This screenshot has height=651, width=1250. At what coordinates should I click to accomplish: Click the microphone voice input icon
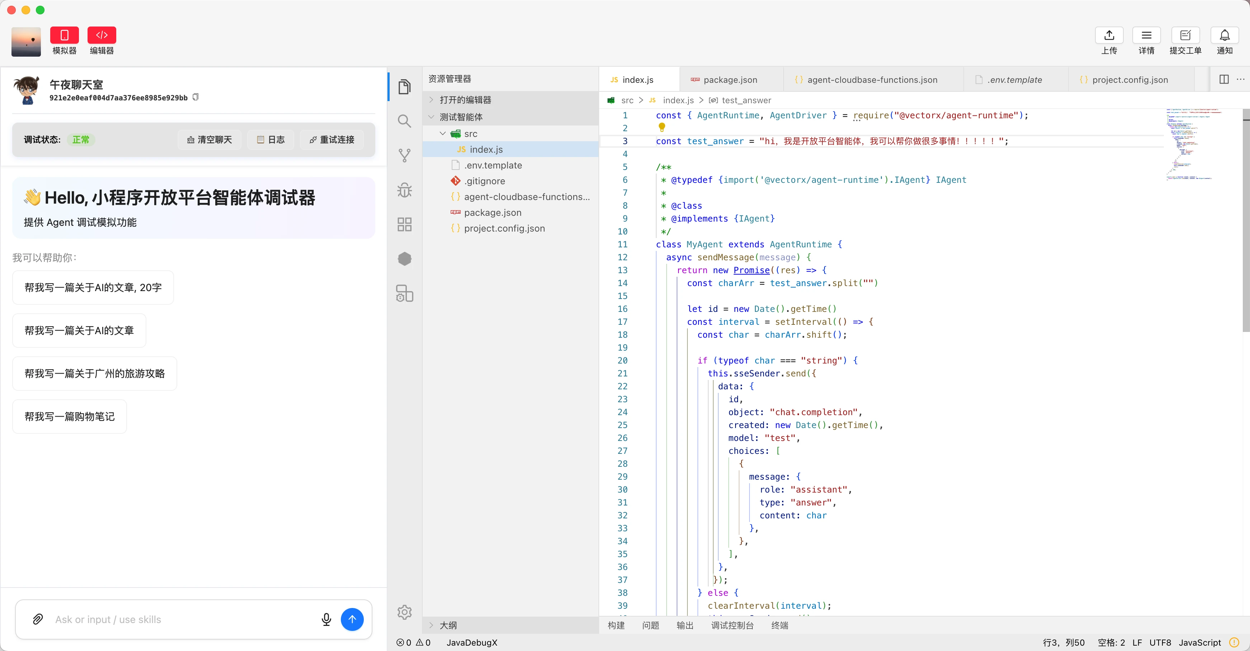click(326, 619)
